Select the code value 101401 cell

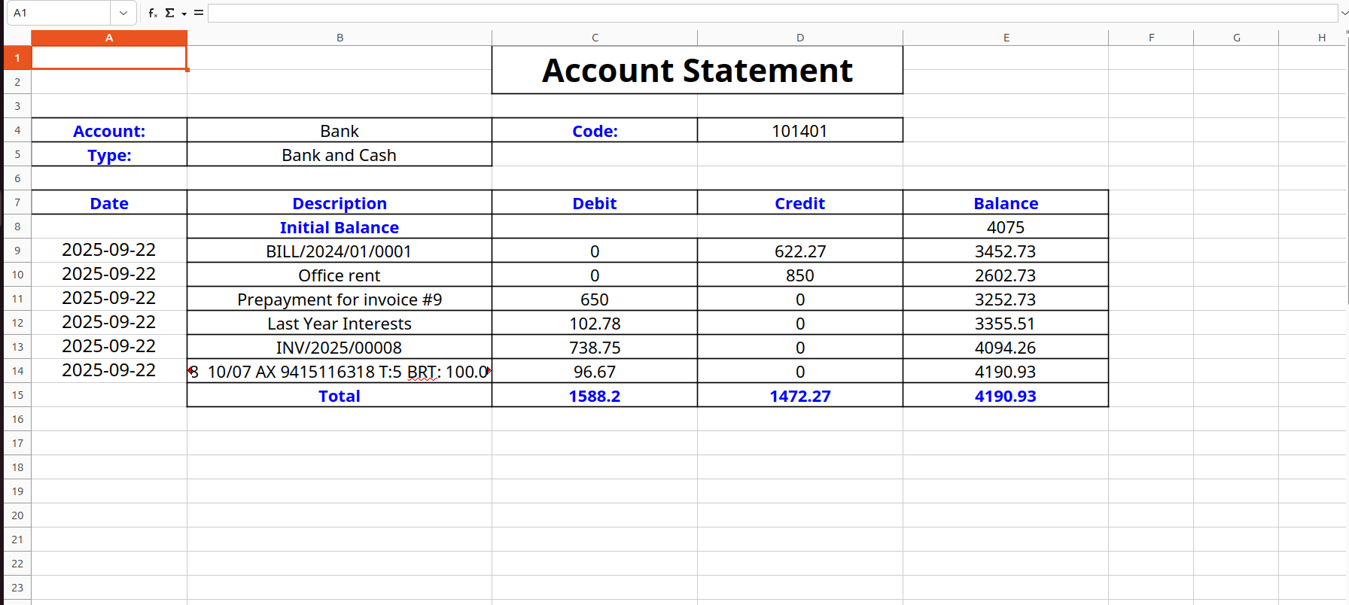(800, 130)
